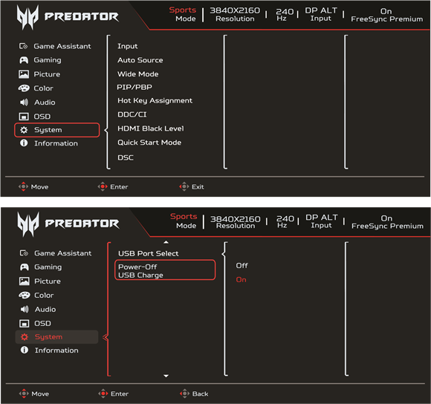Click the Picture icon in top menu
This screenshot has width=431, height=404.
click(24, 74)
